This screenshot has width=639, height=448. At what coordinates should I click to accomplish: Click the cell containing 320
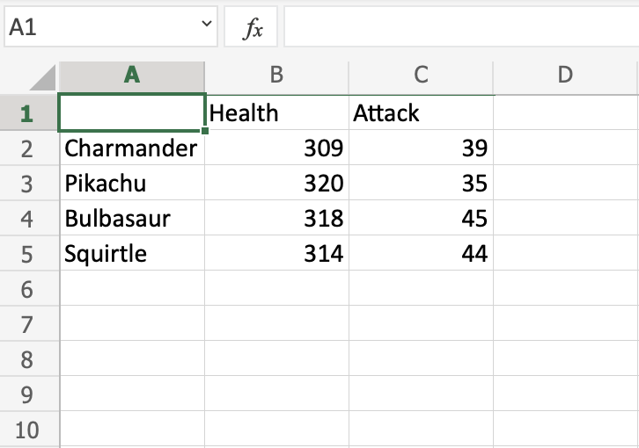(x=276, y=184)
